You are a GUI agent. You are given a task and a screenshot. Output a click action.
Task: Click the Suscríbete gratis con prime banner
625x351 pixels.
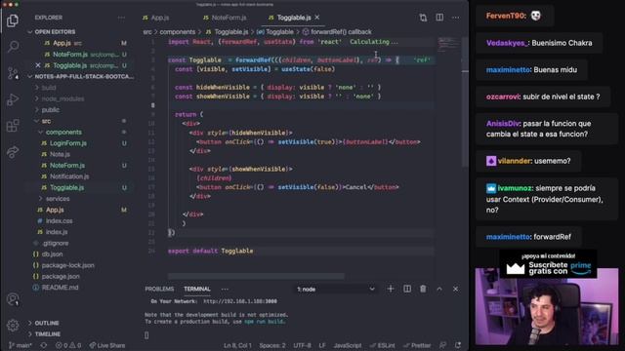(x=548, y=264)
